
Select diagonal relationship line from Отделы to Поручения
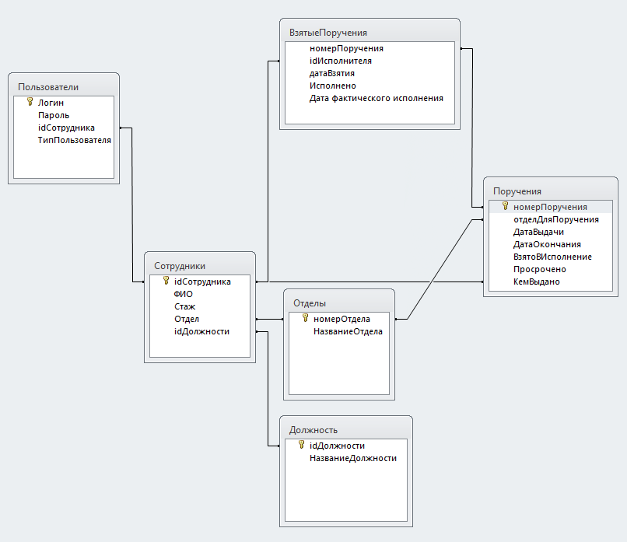point(440,269)
